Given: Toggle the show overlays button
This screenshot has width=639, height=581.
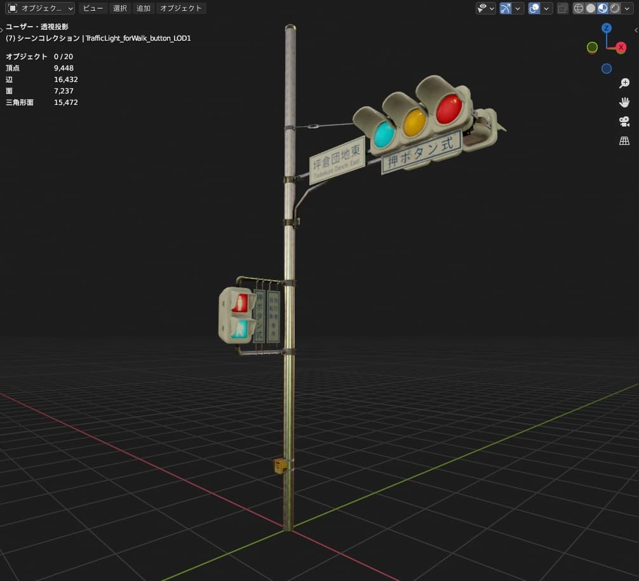Looking at the screenshot, I should tap(534, 8).
